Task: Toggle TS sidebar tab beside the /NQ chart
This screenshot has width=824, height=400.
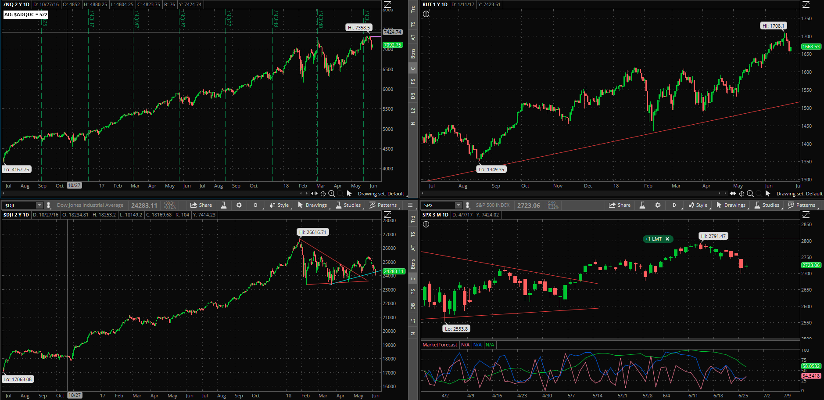Action: click(x=413, y=24)
